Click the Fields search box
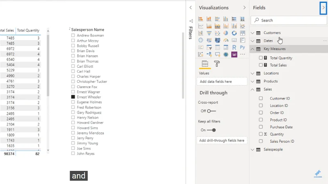This screenshot has height=184, width=328. pyautogui.click(x=289, y=20)
